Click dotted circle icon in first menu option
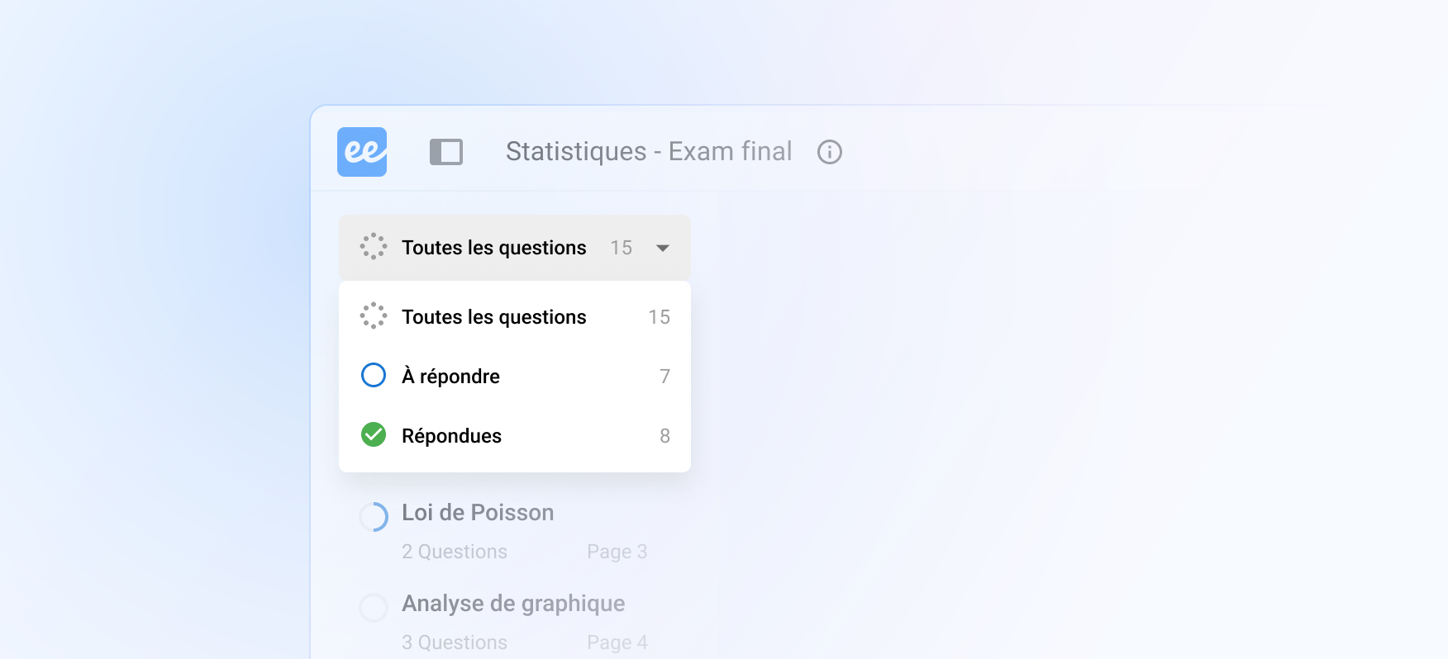The image size is (1448, 659). point(374,315)
